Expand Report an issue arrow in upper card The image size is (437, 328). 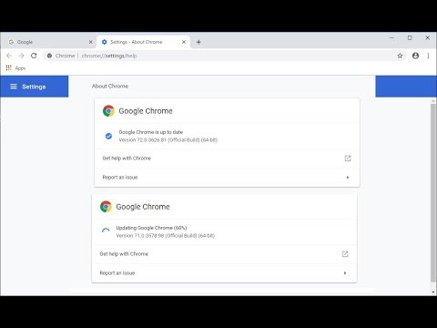click(x=348, y=178)
